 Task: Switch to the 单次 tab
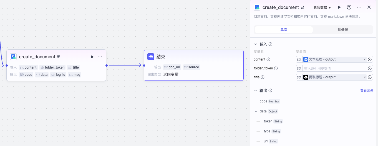click(284, 30)
